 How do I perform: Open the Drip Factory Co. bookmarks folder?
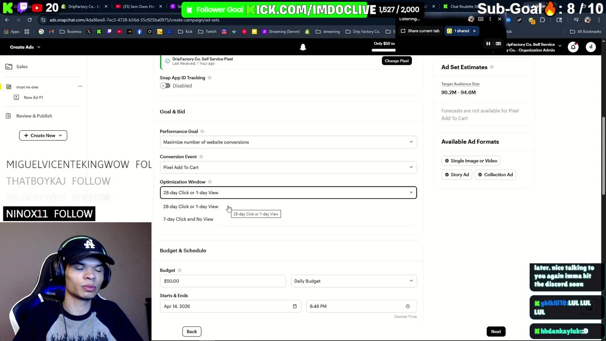coord(362,32)
